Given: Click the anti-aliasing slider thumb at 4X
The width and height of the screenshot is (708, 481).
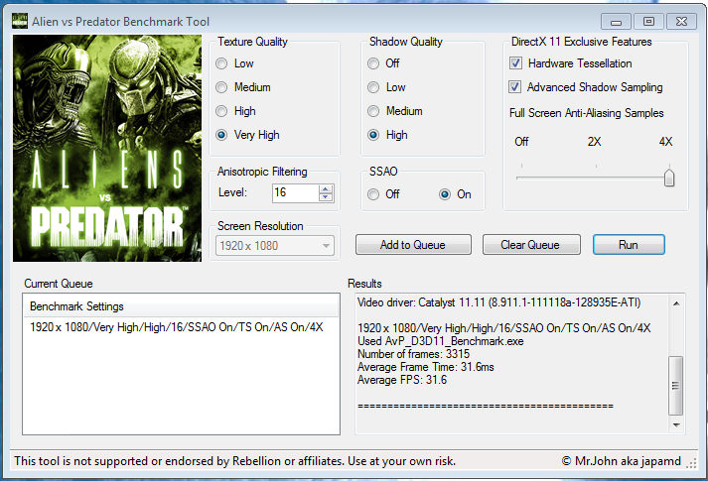Looking at the screenshot, I should [x=669, y=178].
